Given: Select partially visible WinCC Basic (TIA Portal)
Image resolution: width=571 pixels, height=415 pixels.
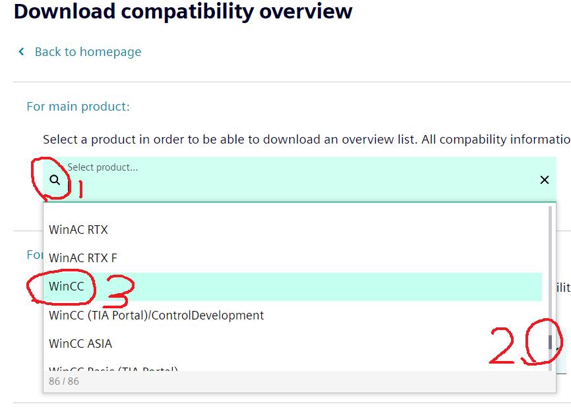Looking at the screenshot, I should click(x=113, y=368).
